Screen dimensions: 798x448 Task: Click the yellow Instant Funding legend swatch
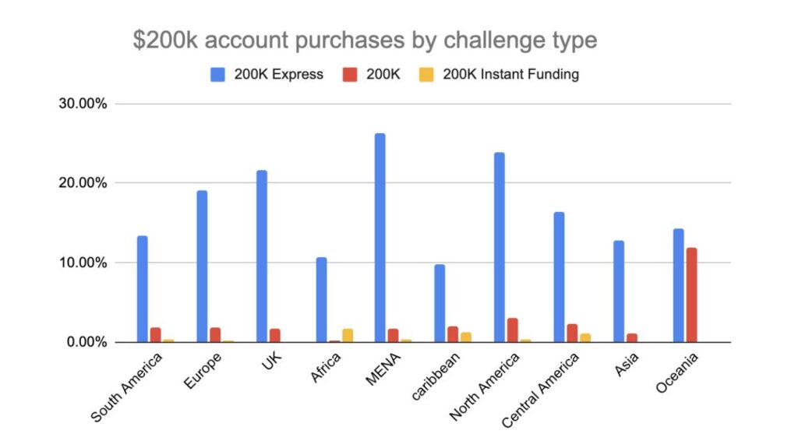pyautogui.click(x=427, y=75)
